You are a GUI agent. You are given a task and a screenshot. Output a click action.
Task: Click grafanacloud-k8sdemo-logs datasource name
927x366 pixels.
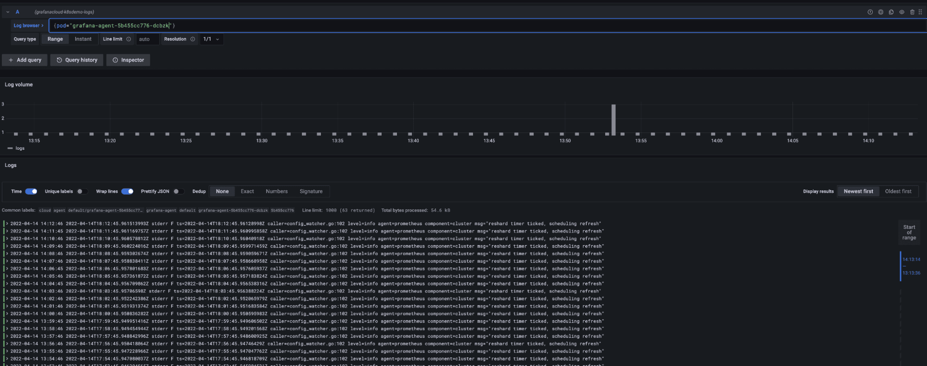coord(64,12)
